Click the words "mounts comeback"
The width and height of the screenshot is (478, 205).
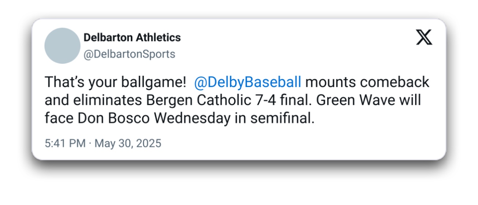click(367, 82)
